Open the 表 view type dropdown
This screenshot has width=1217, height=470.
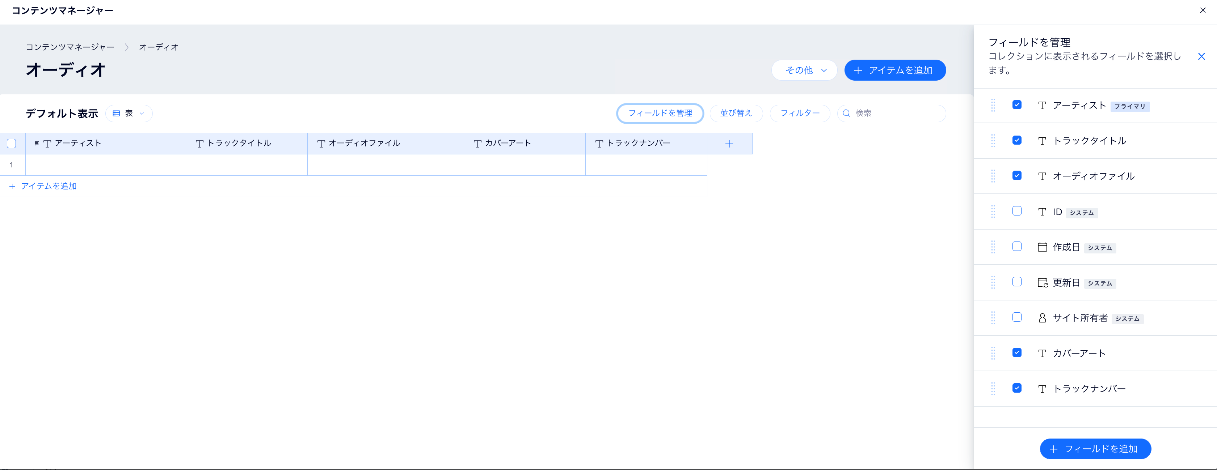click(x=129, y=113)
